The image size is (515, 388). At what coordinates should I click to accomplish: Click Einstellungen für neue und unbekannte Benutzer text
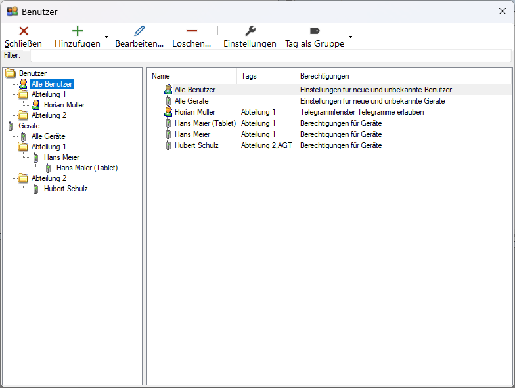click(x=376, y=90)
